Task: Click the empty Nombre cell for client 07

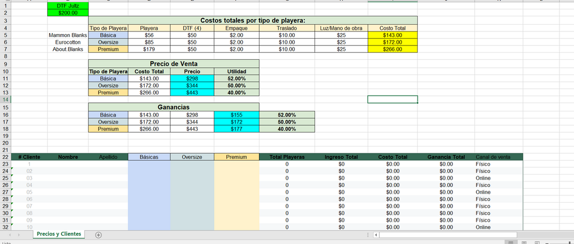Action: coord(68,207)
